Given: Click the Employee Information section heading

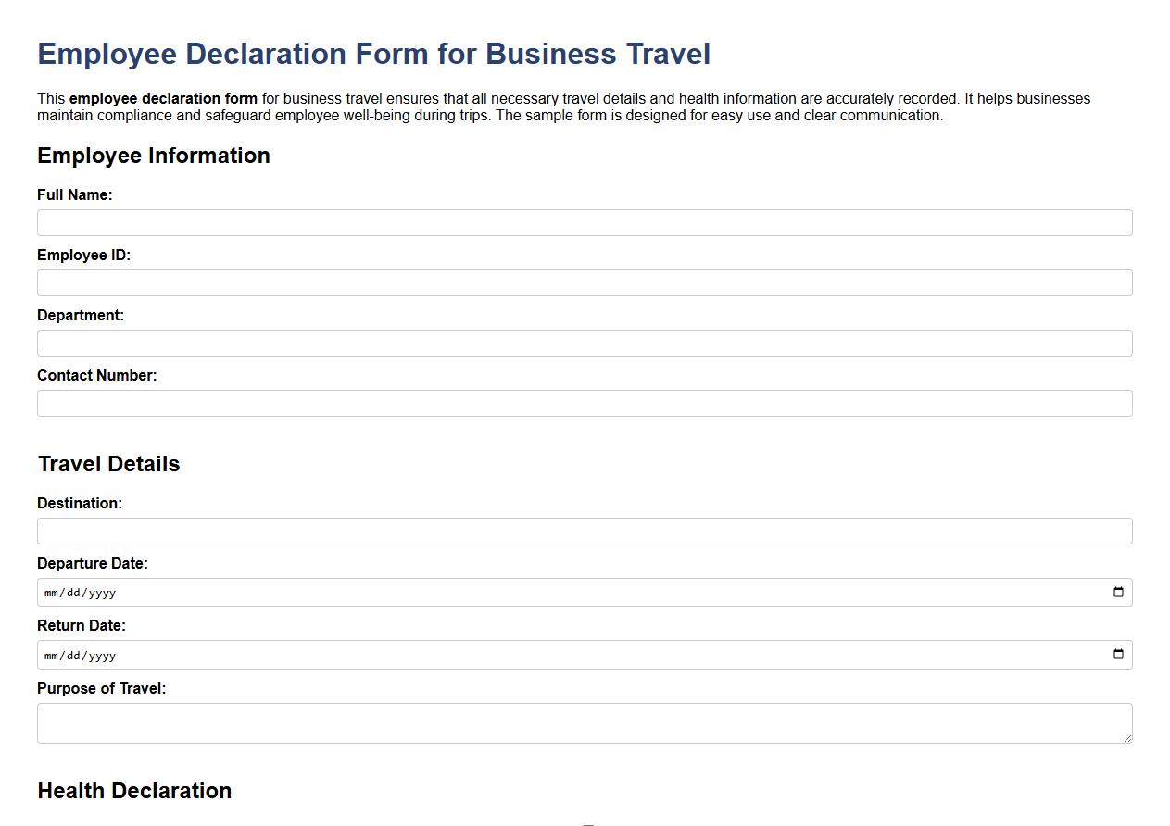Looking at the screenshot, I should point(153,156).
